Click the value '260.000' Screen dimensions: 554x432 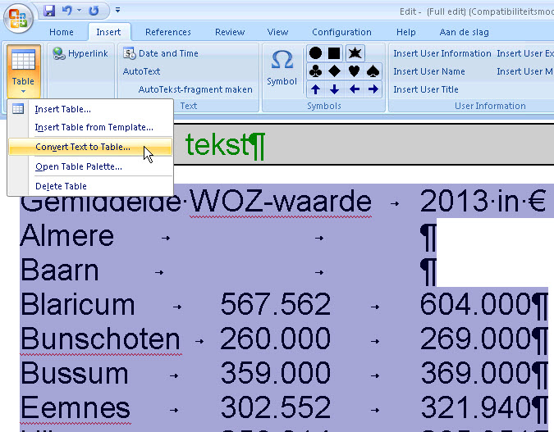276,339
